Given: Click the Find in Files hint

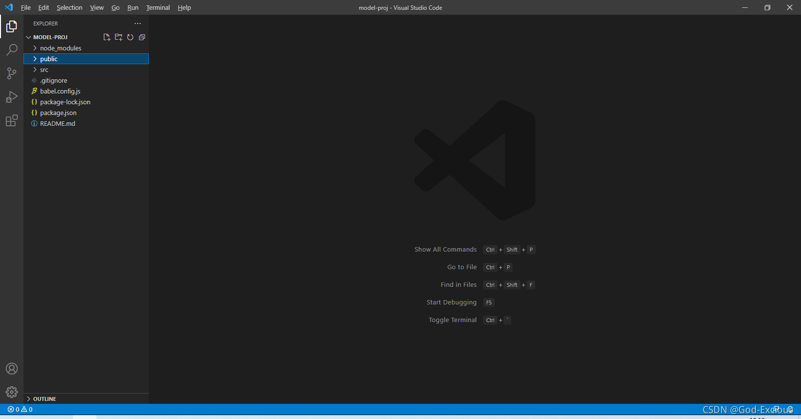Looking at the screenshot, I should point(458,285).
